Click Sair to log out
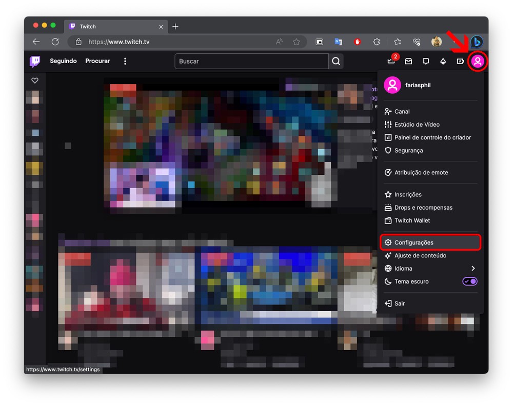 coord(399,303)
